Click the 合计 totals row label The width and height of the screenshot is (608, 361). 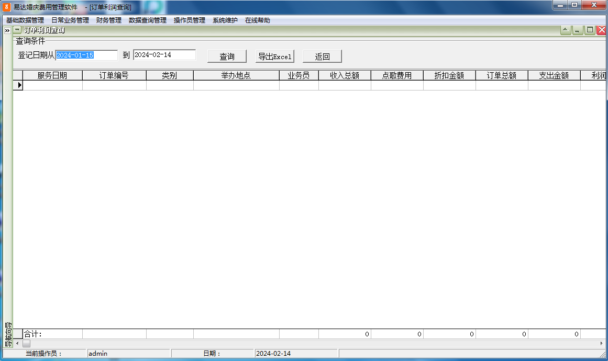coord(33,334)
